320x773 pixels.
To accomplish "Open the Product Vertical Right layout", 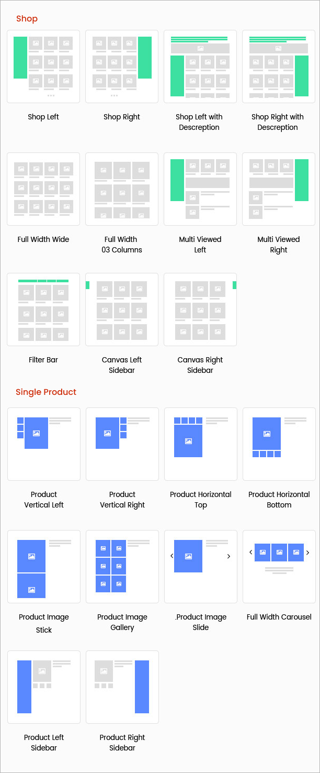I will point(122,444).
